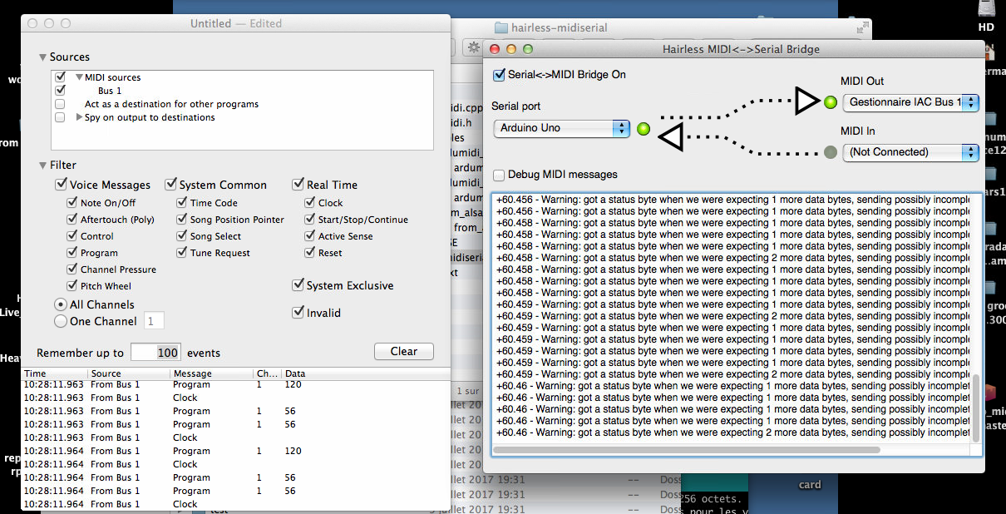
Task: Uncheck System Exclusive filter
Action: (x=298, y=285)
